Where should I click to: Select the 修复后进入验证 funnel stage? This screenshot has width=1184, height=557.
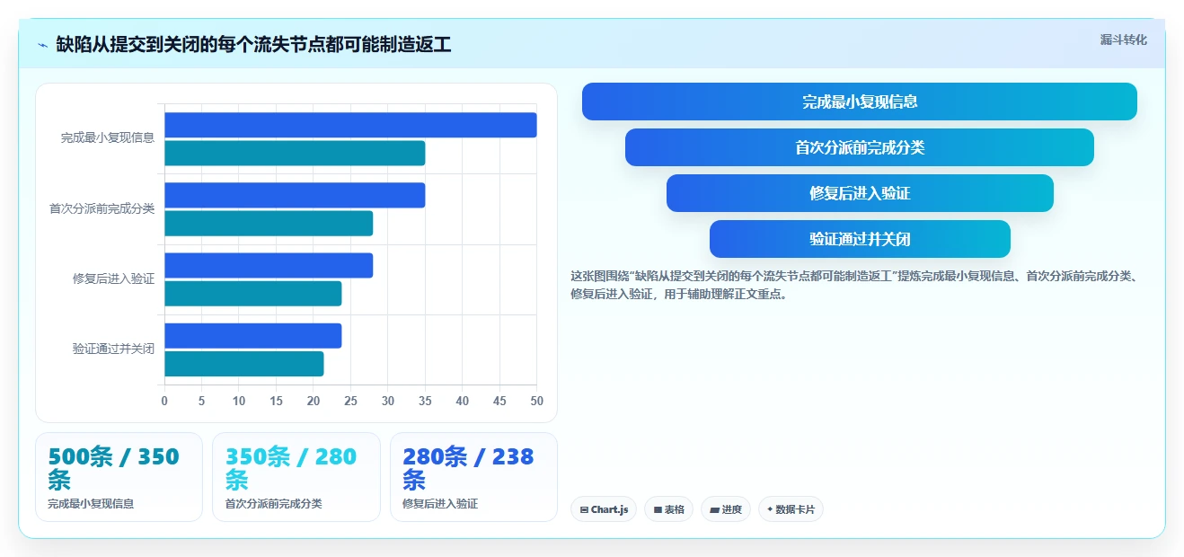(860, 193)
